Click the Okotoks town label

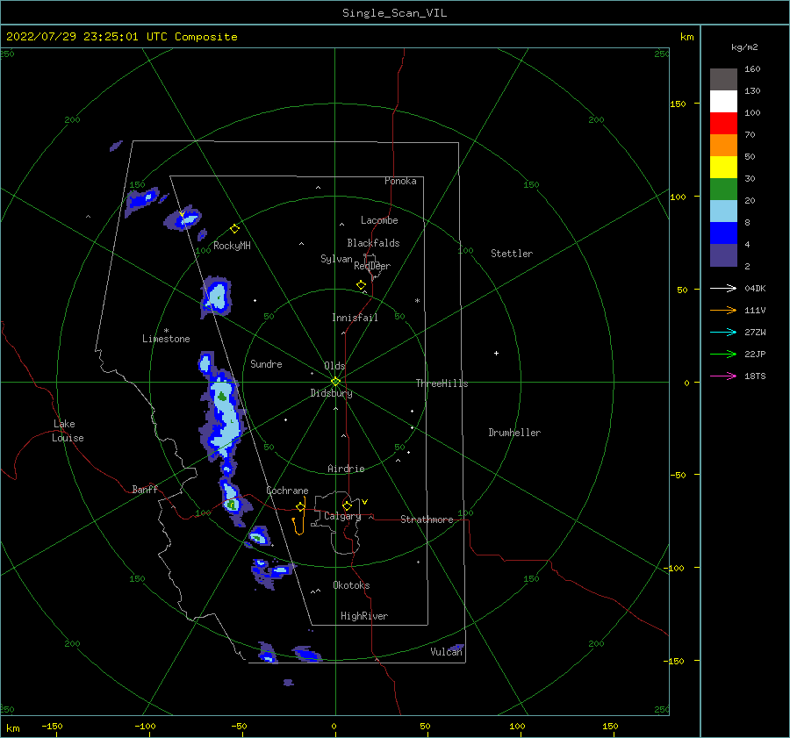click(351, 585)
